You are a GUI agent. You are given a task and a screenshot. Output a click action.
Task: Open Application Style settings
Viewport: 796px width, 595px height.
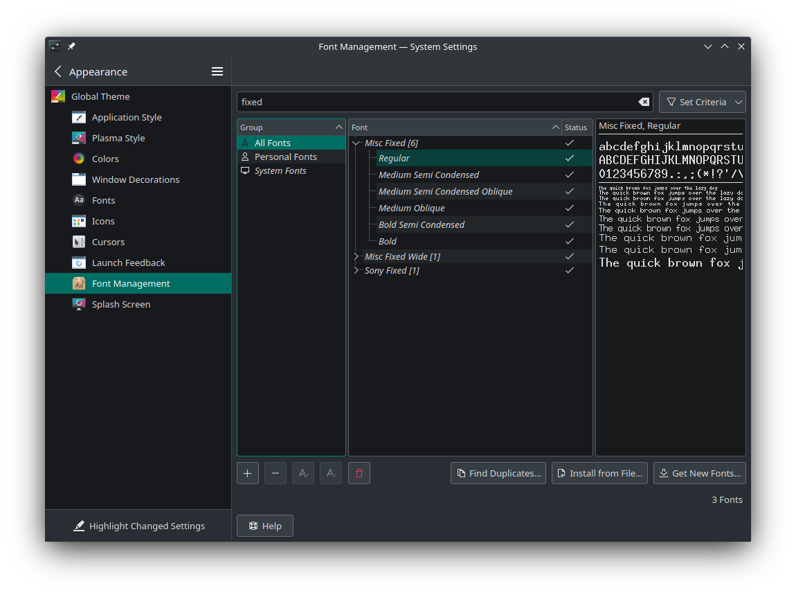click(x=138, y=117)
